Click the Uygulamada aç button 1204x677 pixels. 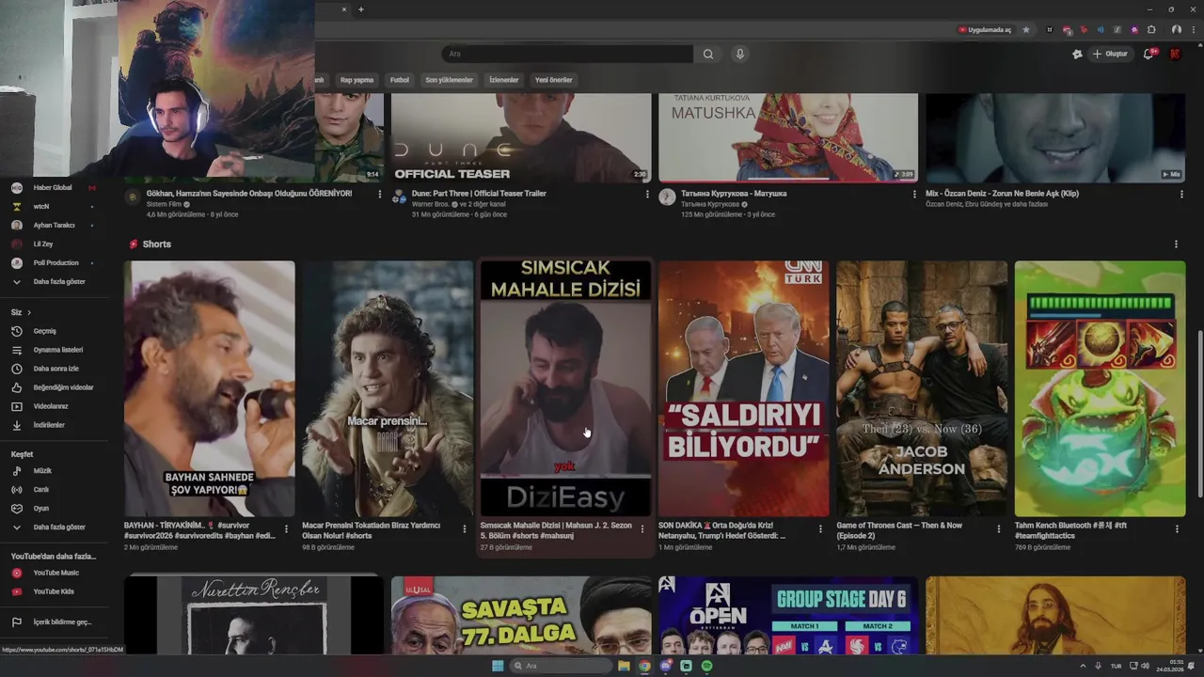click(985, 29)
